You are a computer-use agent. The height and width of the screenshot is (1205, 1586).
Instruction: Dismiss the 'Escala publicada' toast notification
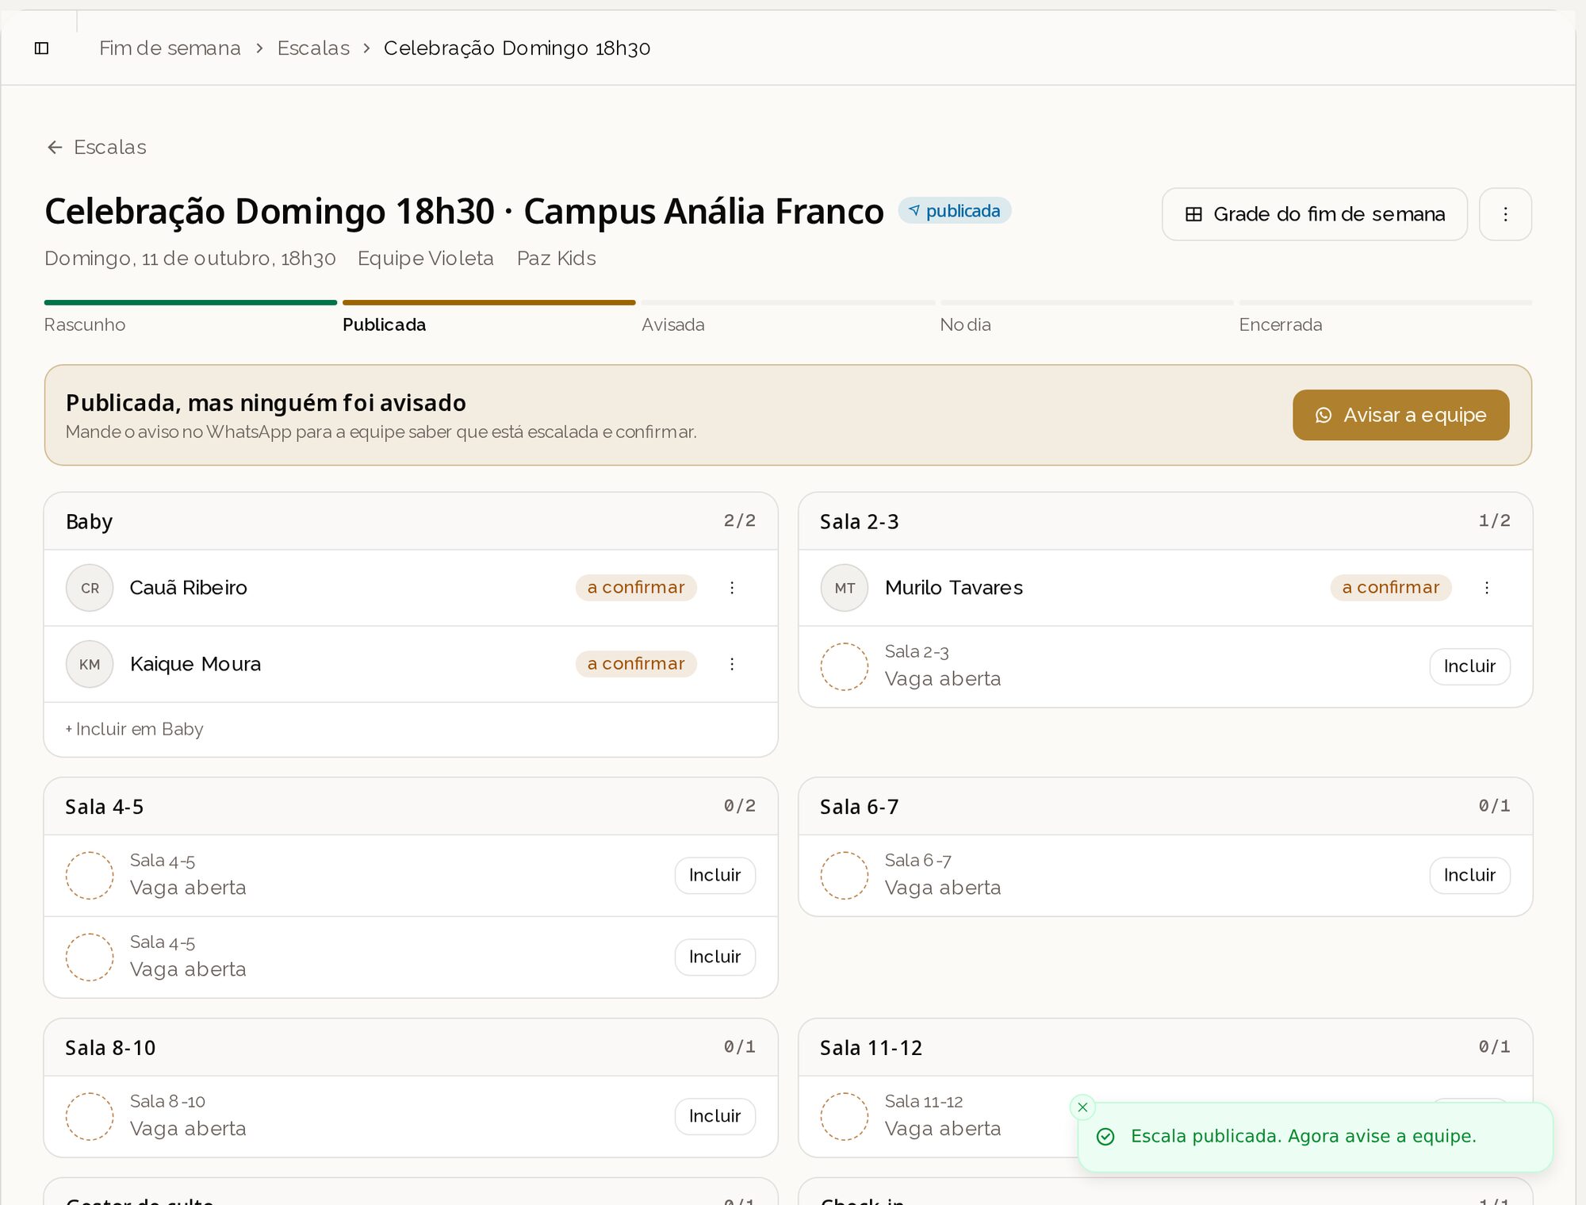(x=1082, y=1107)
